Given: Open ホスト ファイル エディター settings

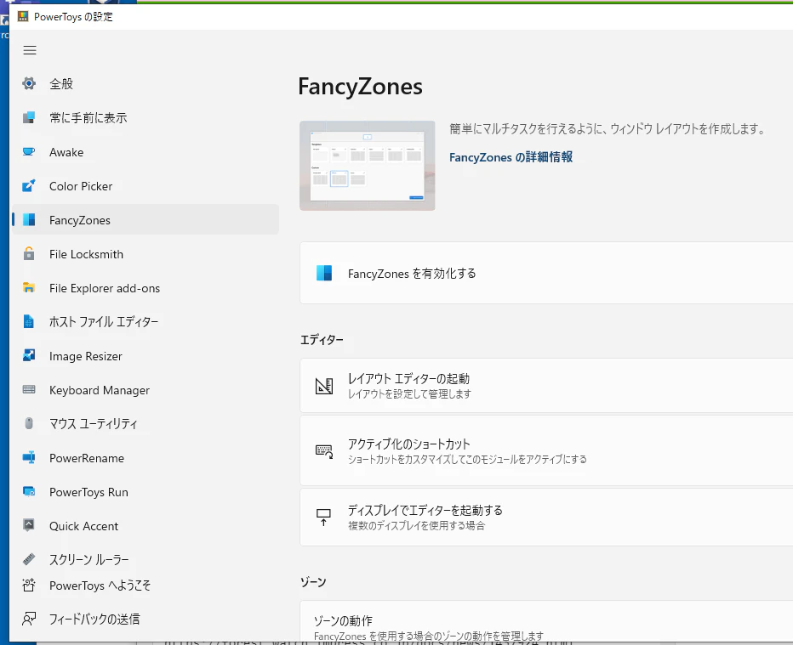Looking at the screenshot, I should pyautogui.click(x=145, y=322).
